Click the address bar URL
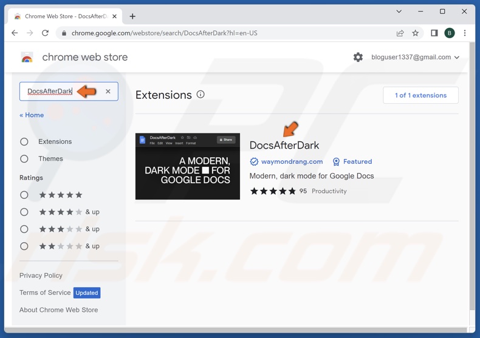The width and height of the screenshot is (480, 338). (165, 33)
